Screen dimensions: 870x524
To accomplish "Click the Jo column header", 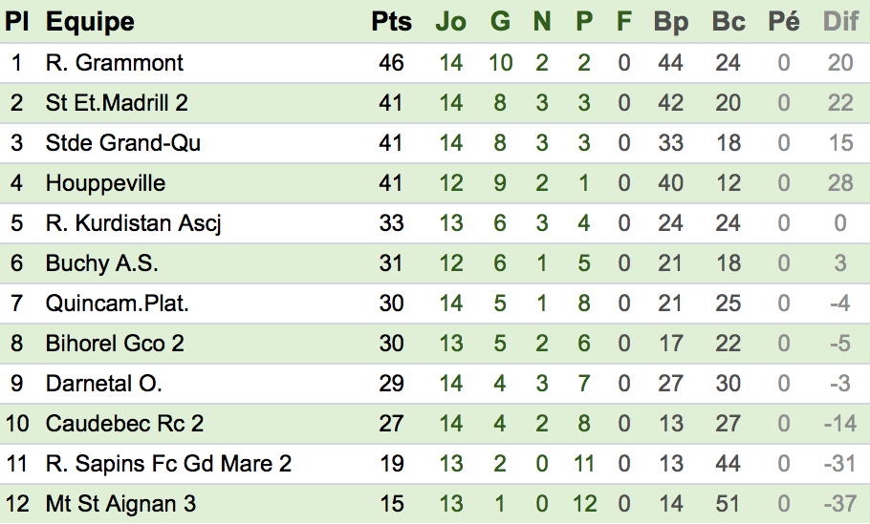I will click(x=450, y=22).
